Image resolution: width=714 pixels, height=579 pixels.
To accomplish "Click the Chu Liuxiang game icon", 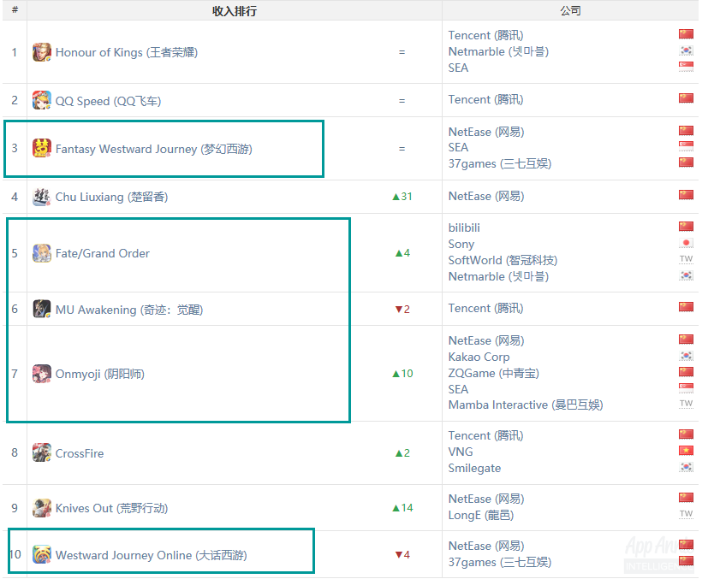I will (42, 197).
